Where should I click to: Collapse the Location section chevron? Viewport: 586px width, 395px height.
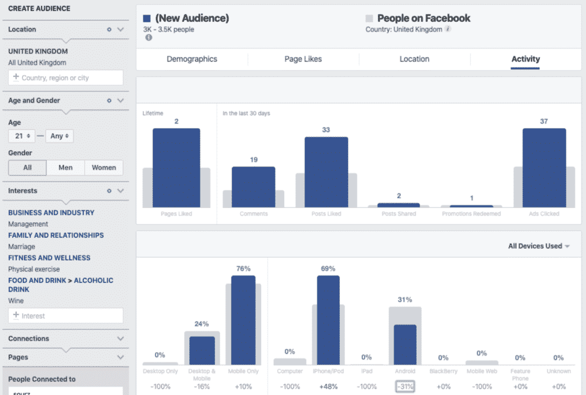pos(120,29)
